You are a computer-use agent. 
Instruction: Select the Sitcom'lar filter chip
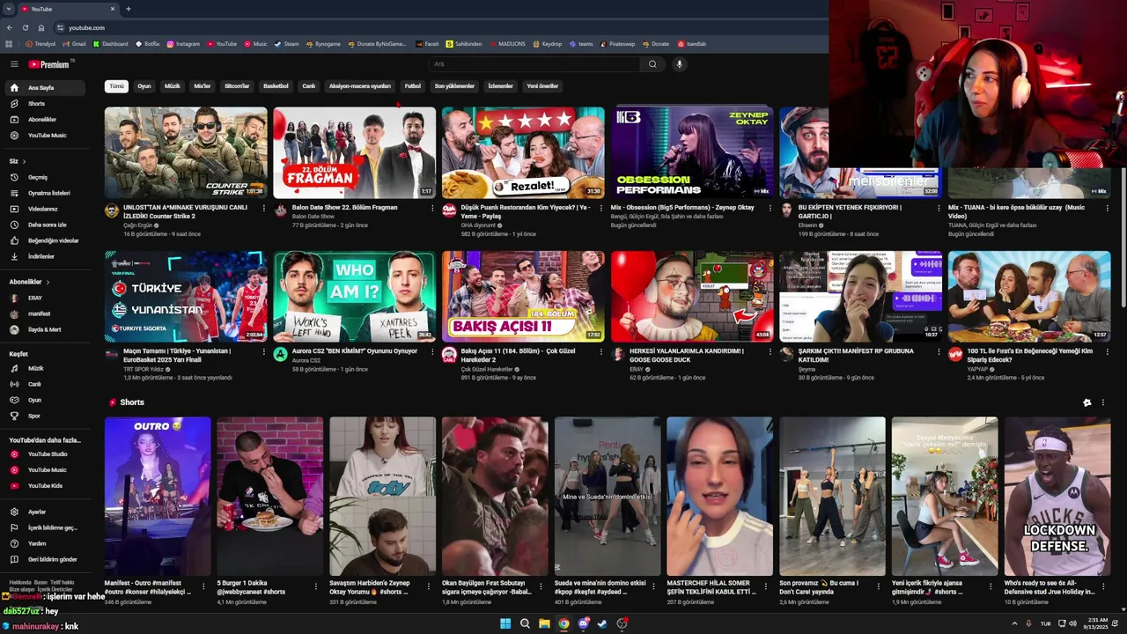pyautogui.click(x=238, y=86)
